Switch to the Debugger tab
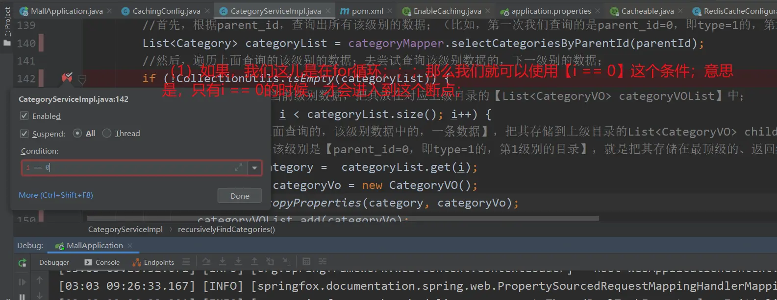The width and height of the screenshot is (777, 300). [54, 262]
